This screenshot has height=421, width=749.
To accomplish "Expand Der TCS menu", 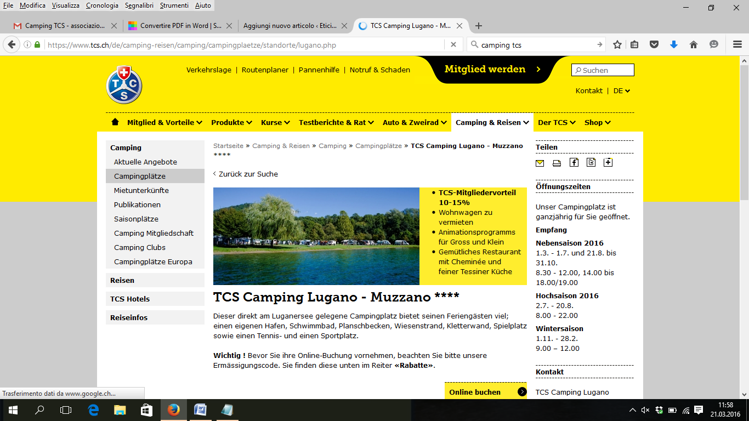I will (x=557, y=122).
